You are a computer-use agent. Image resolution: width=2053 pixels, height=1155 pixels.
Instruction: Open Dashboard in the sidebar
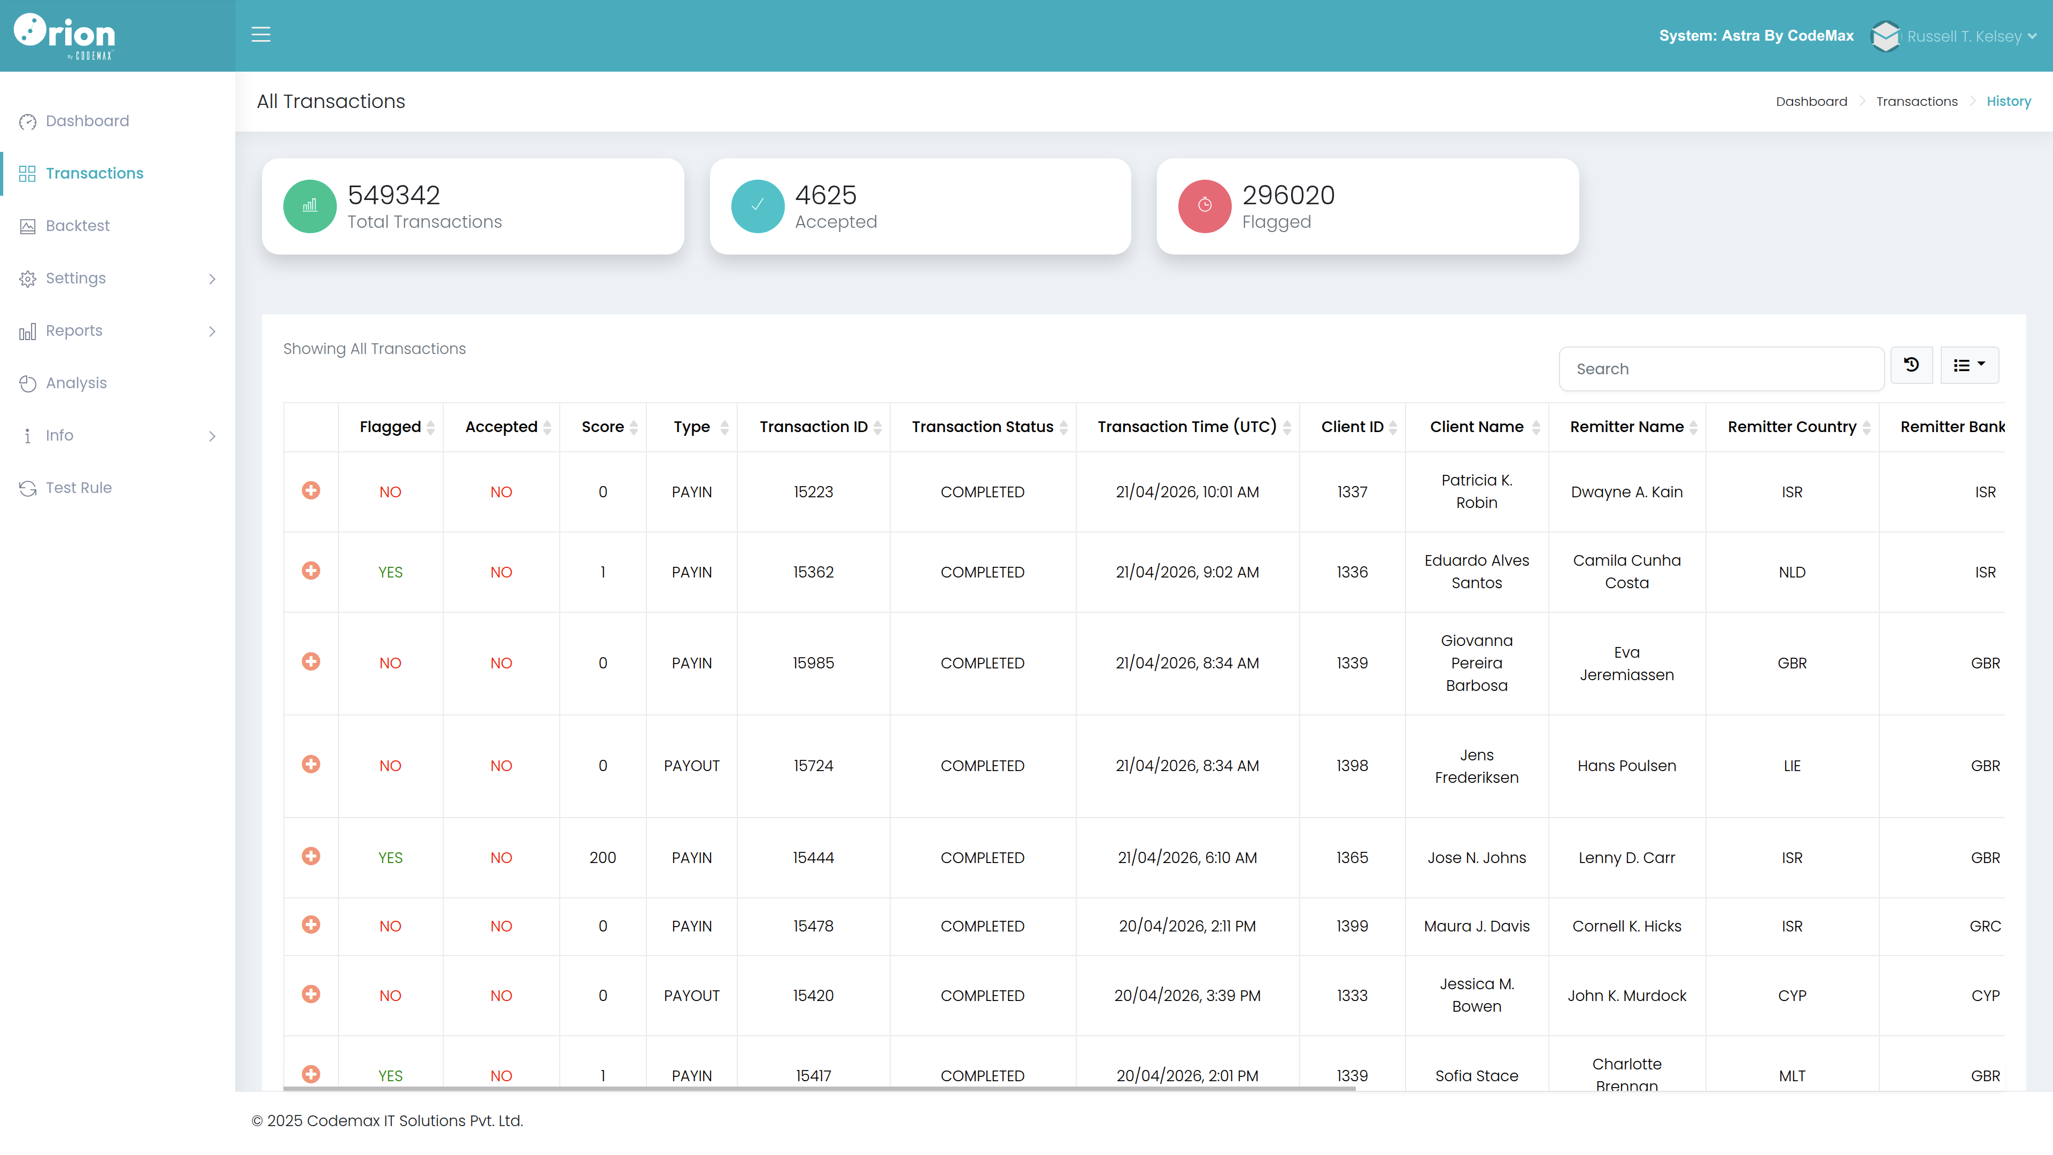point(87,121)
